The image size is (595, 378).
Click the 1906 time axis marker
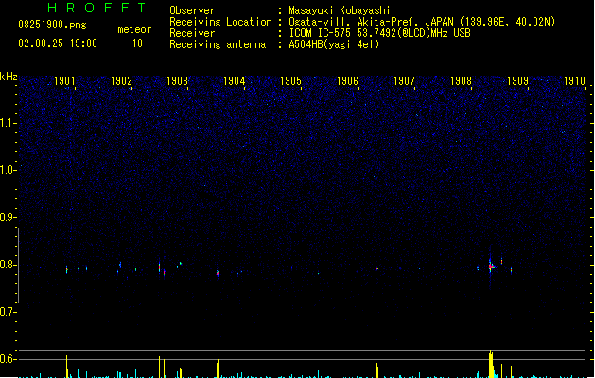pos(347,81)
